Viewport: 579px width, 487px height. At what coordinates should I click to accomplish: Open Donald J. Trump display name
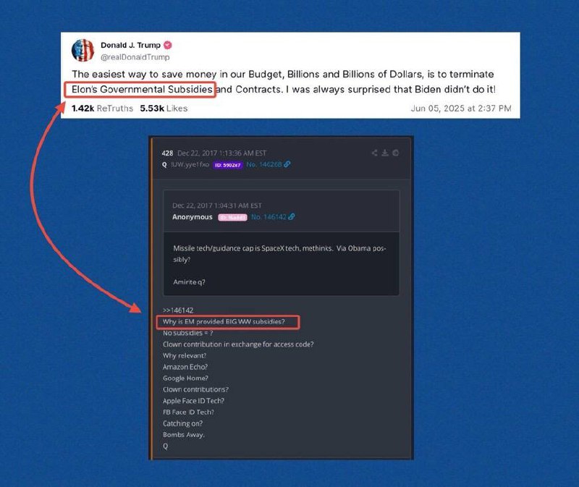pyautogui.click(x=131, y=45)
